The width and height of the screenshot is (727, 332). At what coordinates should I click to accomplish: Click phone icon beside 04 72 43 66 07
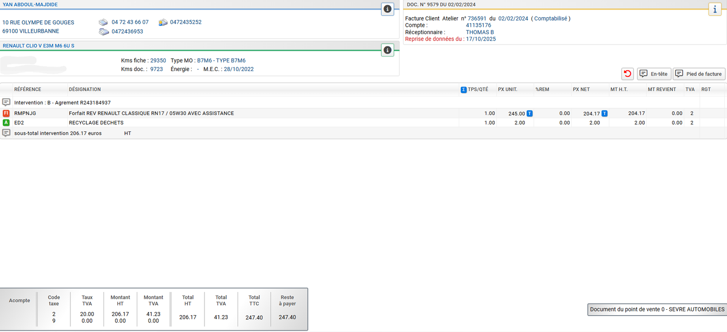[x=104, y=22]
